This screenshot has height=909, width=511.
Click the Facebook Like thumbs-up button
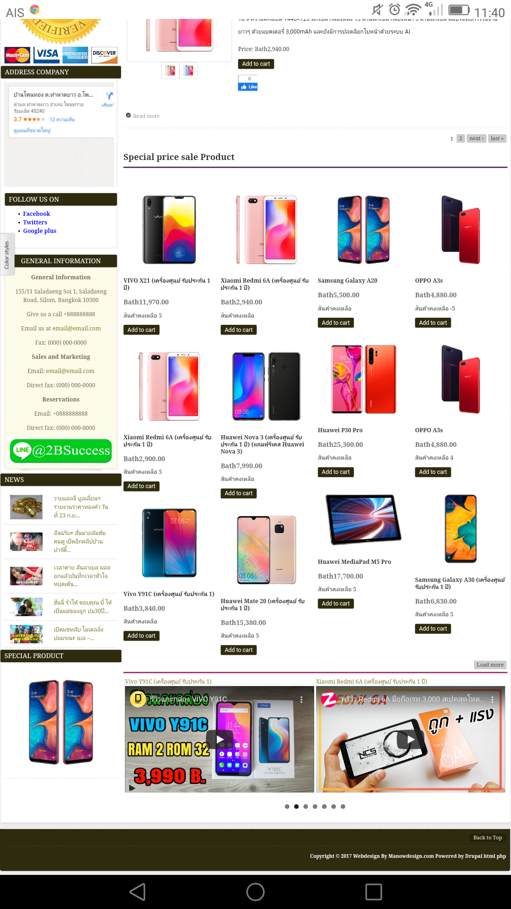pyautogui.click(x=248, y=87)
